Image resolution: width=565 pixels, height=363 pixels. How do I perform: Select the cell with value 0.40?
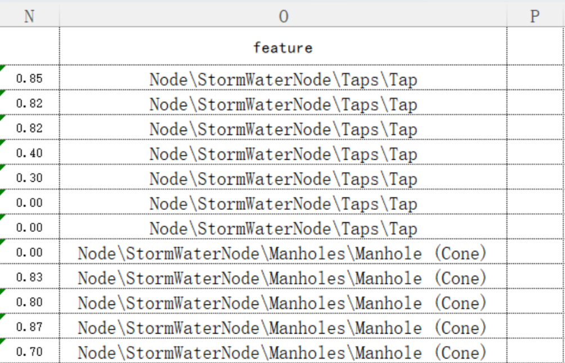coord(29,154)
